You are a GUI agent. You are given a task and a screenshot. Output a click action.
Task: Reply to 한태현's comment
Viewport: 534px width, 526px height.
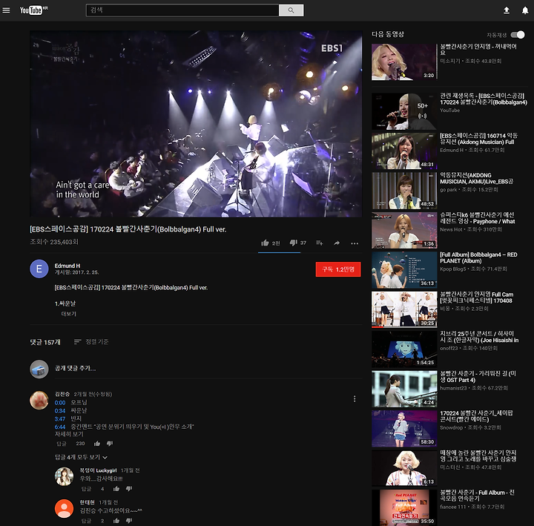coord(87,521)
